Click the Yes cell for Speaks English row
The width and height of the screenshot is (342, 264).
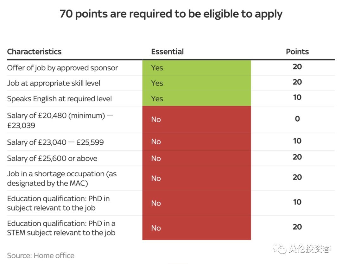197,98
